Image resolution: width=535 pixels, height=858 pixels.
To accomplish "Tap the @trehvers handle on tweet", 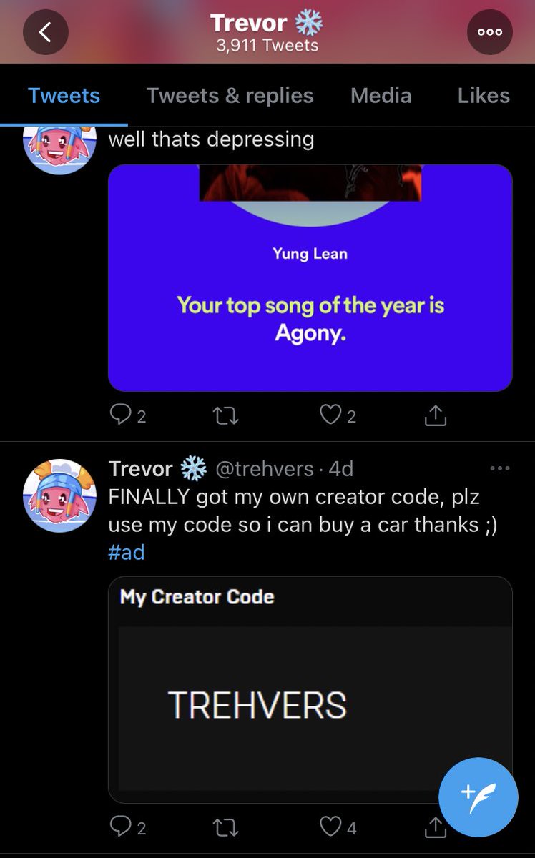I will click(264, 469).
